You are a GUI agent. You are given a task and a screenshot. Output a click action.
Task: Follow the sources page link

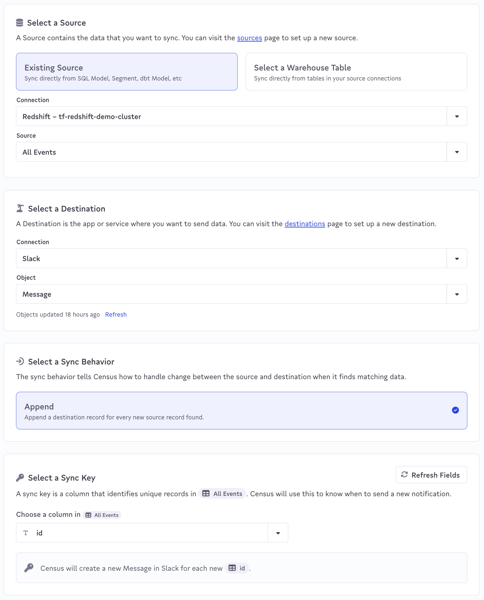[x=249, y=38]
